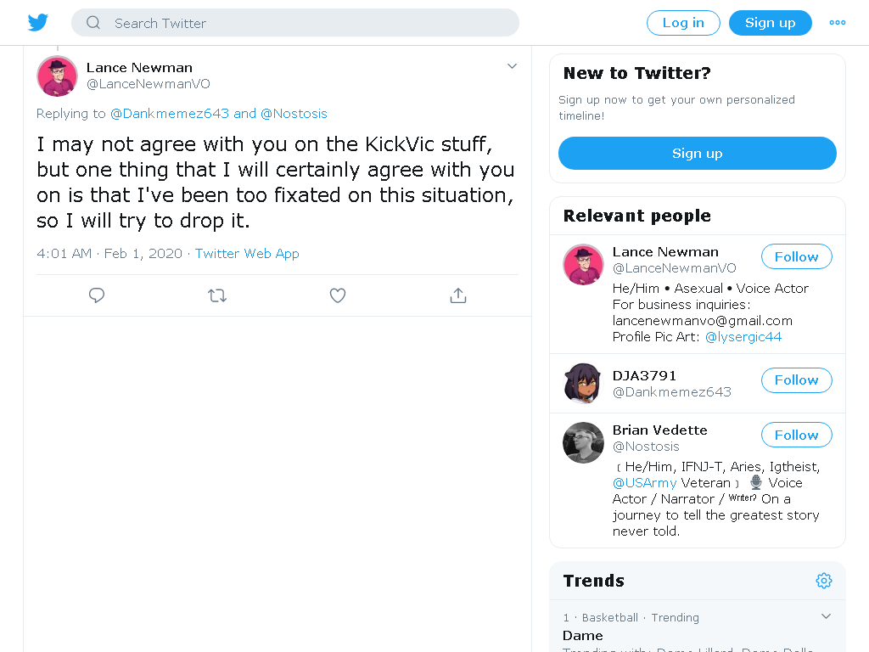Follow DJA3791
This screenshot has height=652, width=869.
[x=796, y=380]
